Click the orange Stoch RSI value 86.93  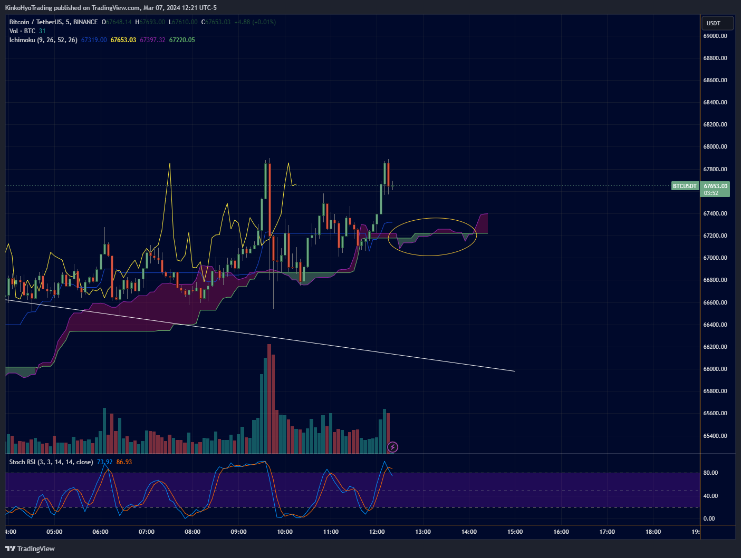pos(124,462)
